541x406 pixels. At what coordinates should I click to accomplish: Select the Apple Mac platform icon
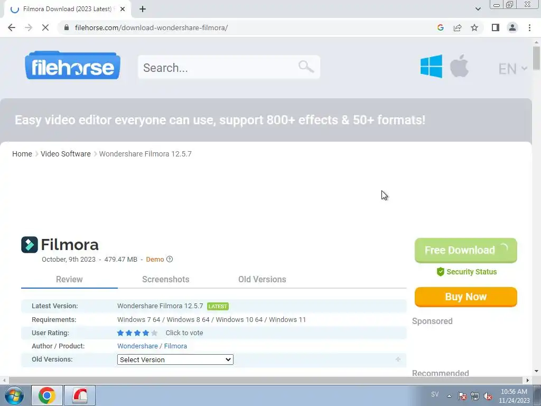tap(459, 66)
